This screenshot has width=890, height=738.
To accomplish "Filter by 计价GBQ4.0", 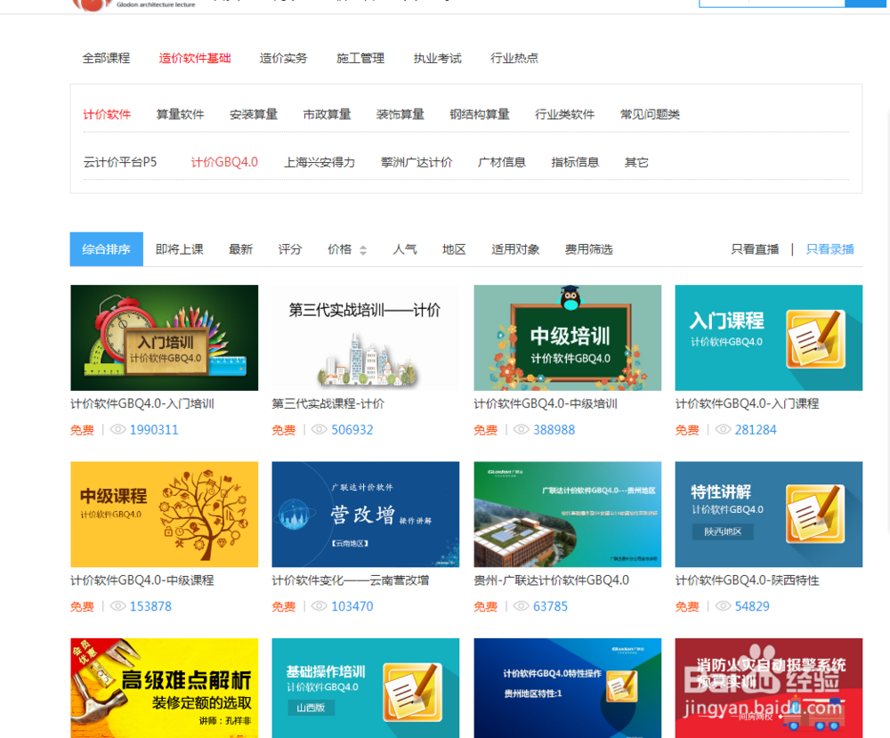I will tap(224, 162).
